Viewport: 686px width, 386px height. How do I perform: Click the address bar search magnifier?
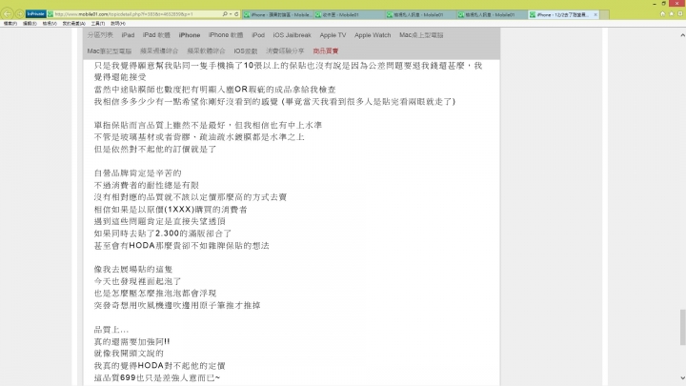point(225,14)
